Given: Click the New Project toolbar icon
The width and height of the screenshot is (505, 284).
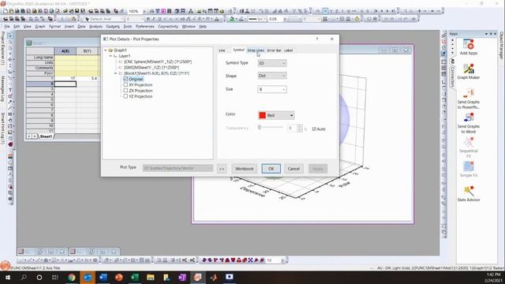Looking at the screenshot, I should coord(6,11).
